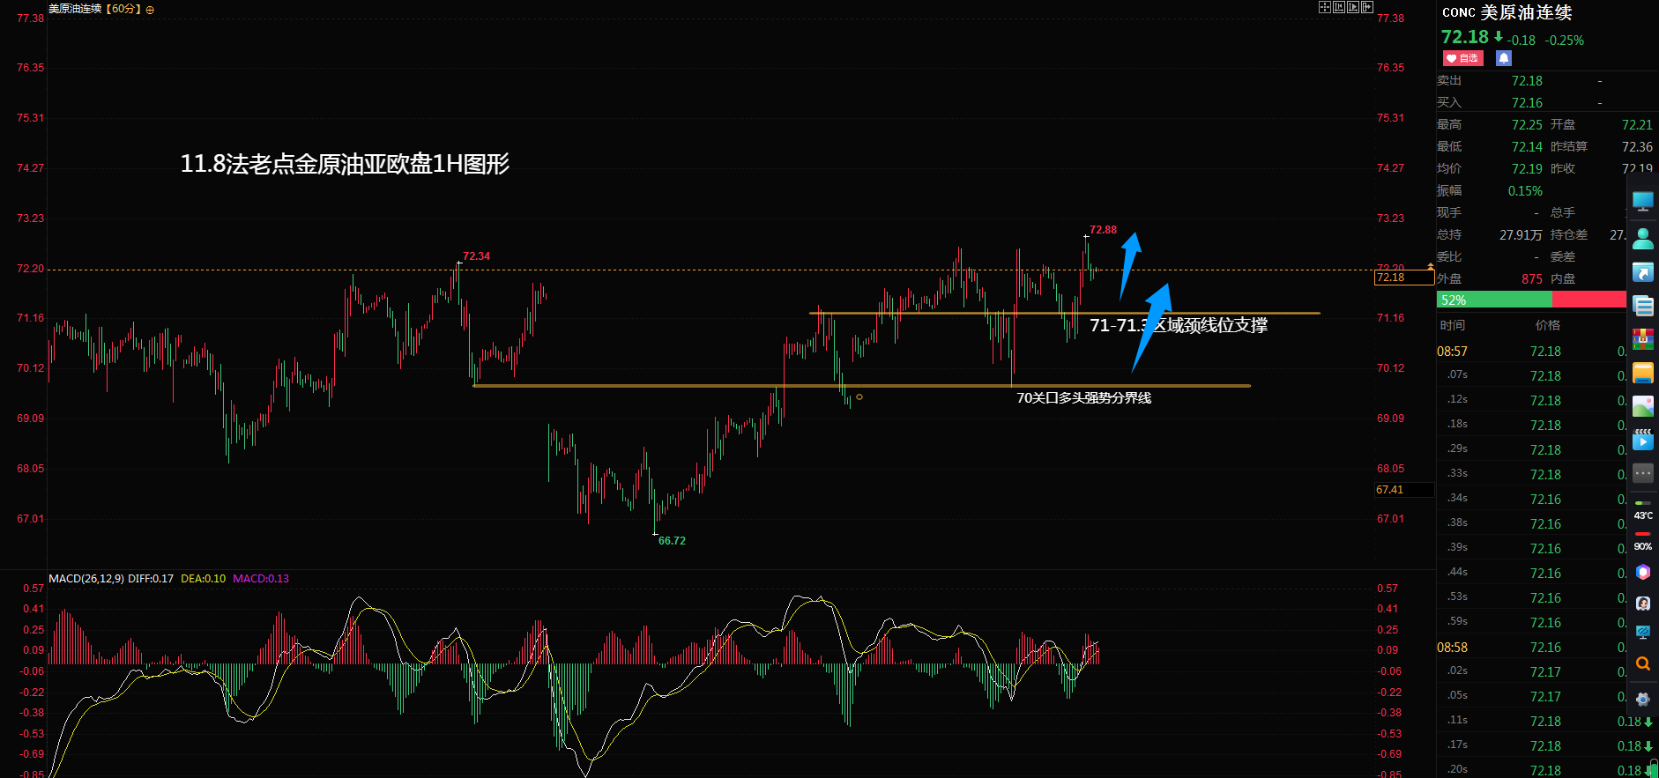
Task: Click the 66.72 low price marker on chart
Action: pyautogui.click(x=672, y=541)
